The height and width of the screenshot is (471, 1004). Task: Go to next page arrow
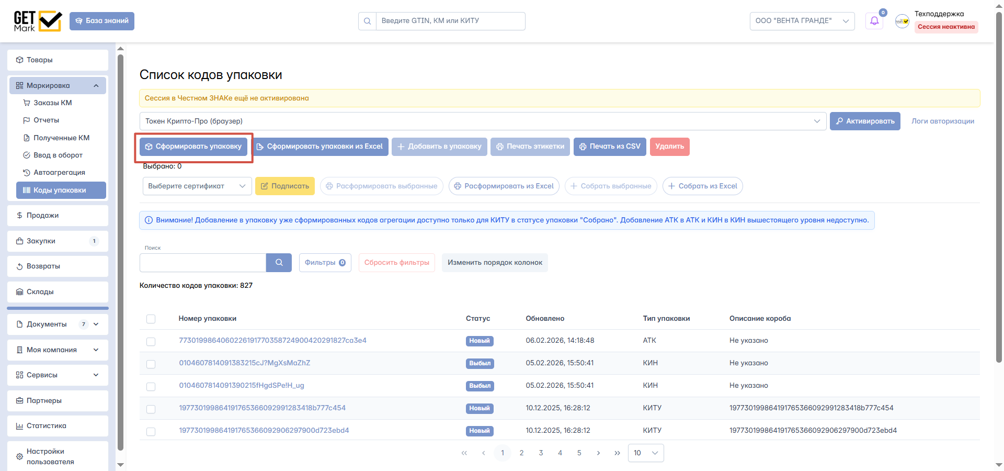click(598, 453)
